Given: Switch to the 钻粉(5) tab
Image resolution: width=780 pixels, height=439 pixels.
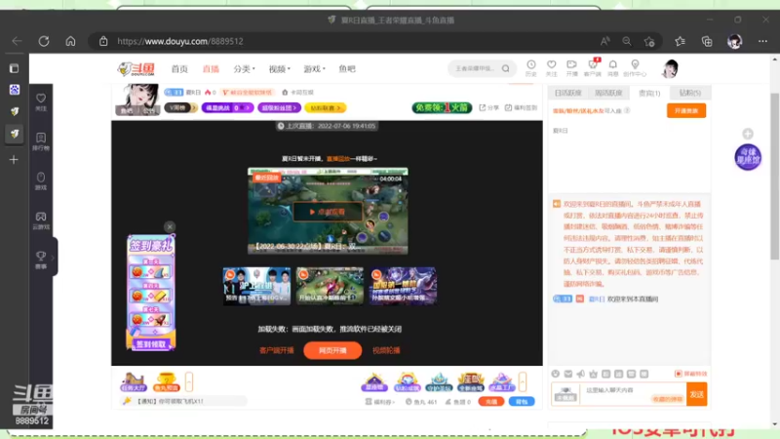Looking at the screenshot, I should [x=690, y=93].
